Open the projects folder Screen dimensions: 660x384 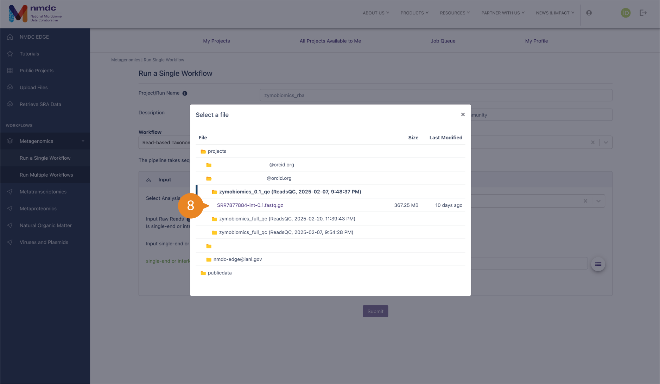tap(213, 151)
